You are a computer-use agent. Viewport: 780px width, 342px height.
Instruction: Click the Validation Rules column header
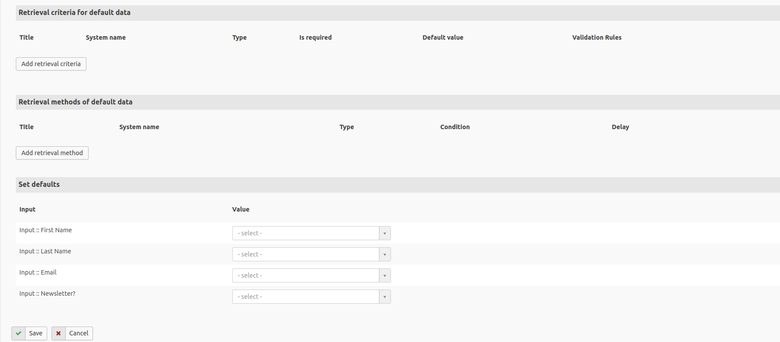(597, 37)
